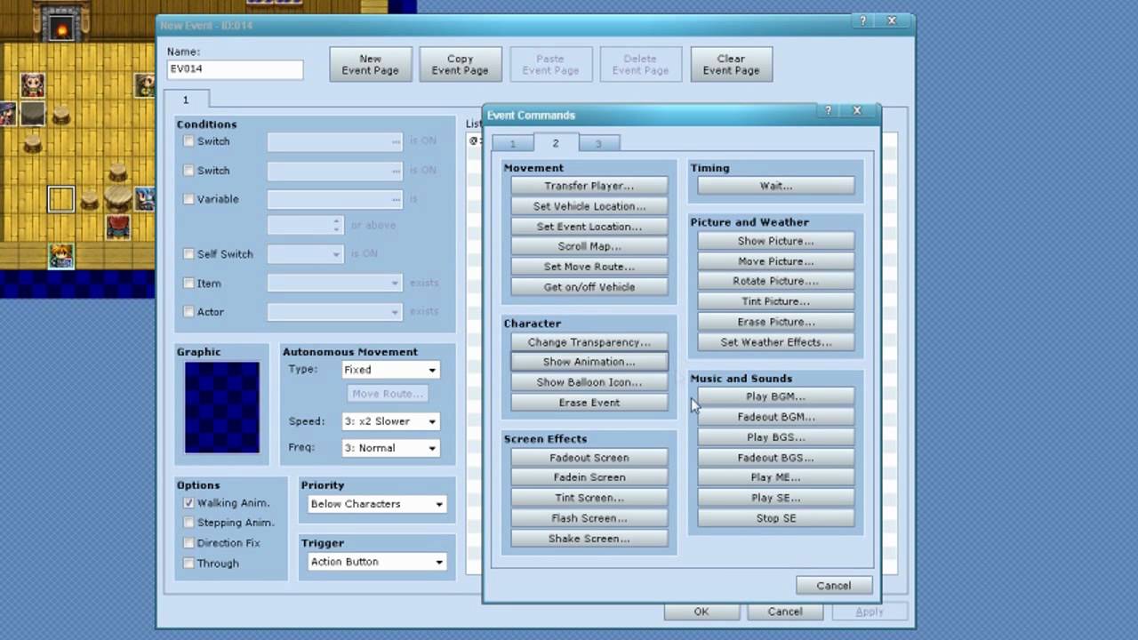The image size is (1138, 640).
Task: Click the Wait... timing command
Action: (x=776, y=186)
